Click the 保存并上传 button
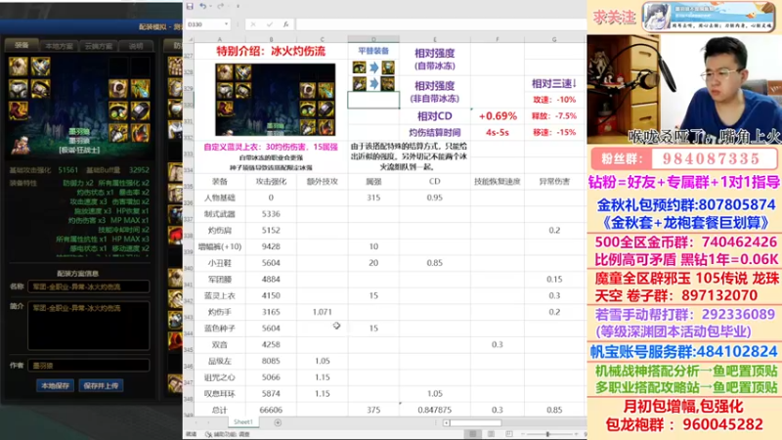This screenshot has width=782, height=440. point(102,385)
